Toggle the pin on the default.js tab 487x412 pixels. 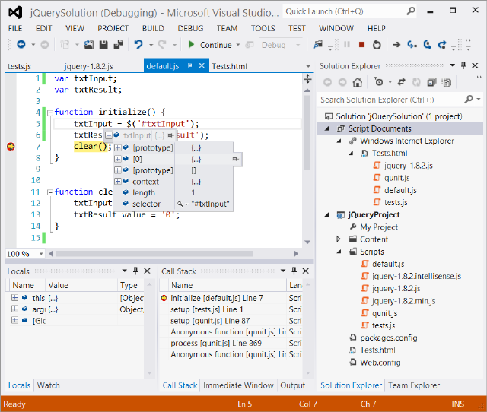[189, 66]
